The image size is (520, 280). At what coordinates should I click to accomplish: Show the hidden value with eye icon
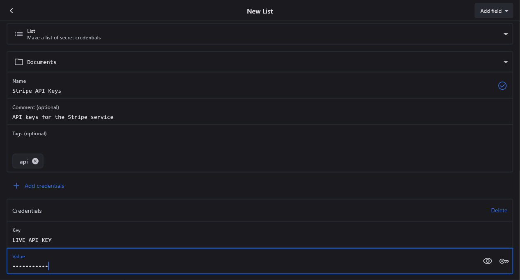click(x=488, y=261)
